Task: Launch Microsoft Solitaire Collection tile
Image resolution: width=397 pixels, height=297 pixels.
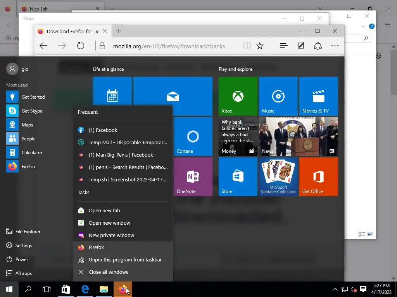Action: [278, 176]
